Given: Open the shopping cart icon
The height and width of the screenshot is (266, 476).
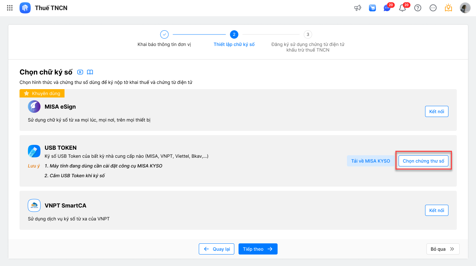Looking at the screenshot, I should [372, 8].
